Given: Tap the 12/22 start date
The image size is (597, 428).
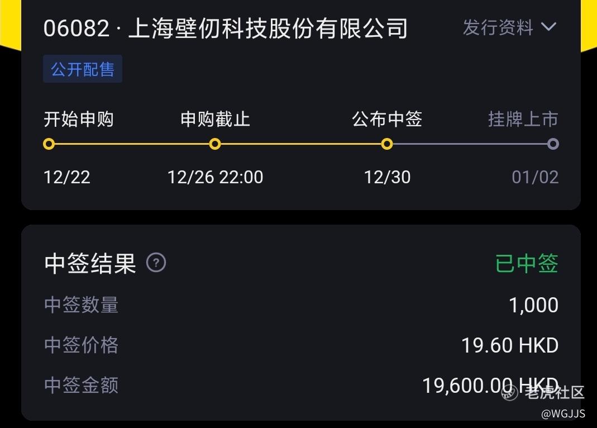Looking at the screenshot, I should pyautogui.click(x=67, y=177).
